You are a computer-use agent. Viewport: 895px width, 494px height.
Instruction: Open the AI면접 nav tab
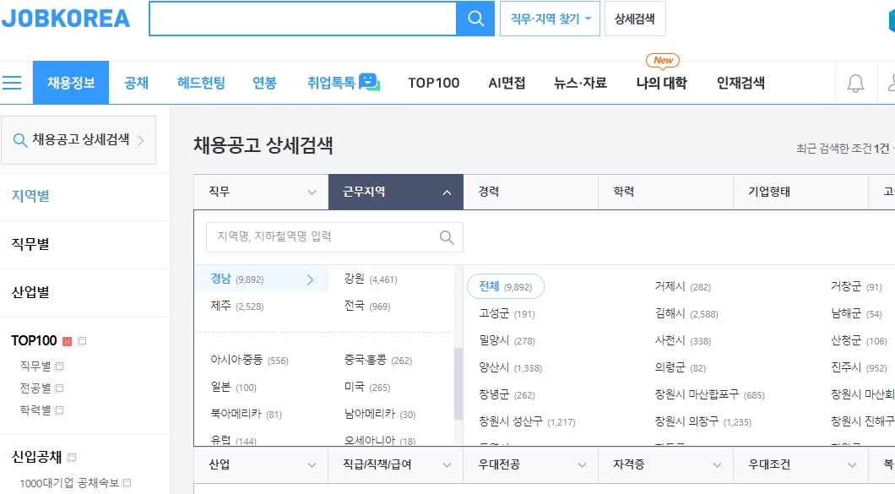(x=507, y=84)
